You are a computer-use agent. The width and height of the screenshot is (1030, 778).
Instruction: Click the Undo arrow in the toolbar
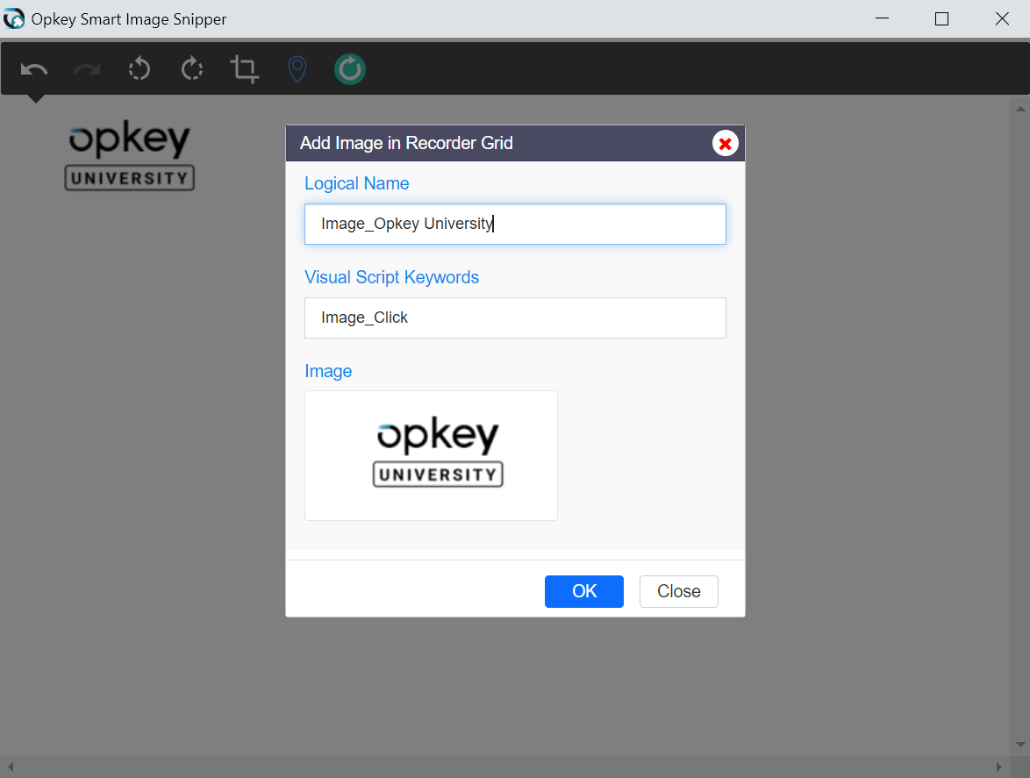click(x=34, y=69)
